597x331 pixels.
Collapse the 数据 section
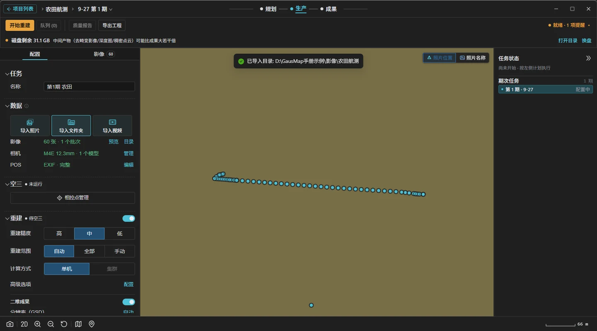7,106
